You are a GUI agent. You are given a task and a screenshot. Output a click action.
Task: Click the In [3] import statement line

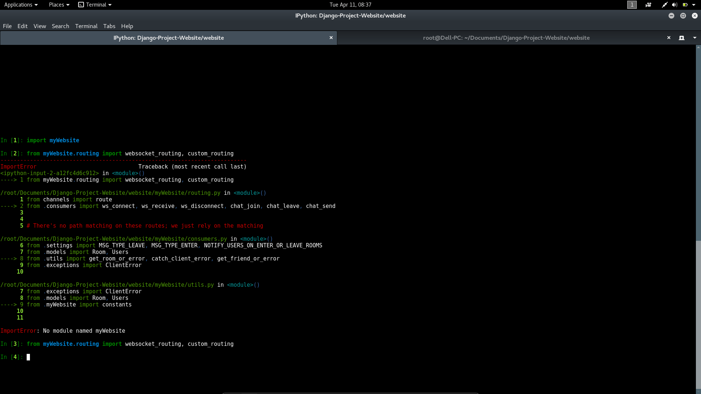130,344
